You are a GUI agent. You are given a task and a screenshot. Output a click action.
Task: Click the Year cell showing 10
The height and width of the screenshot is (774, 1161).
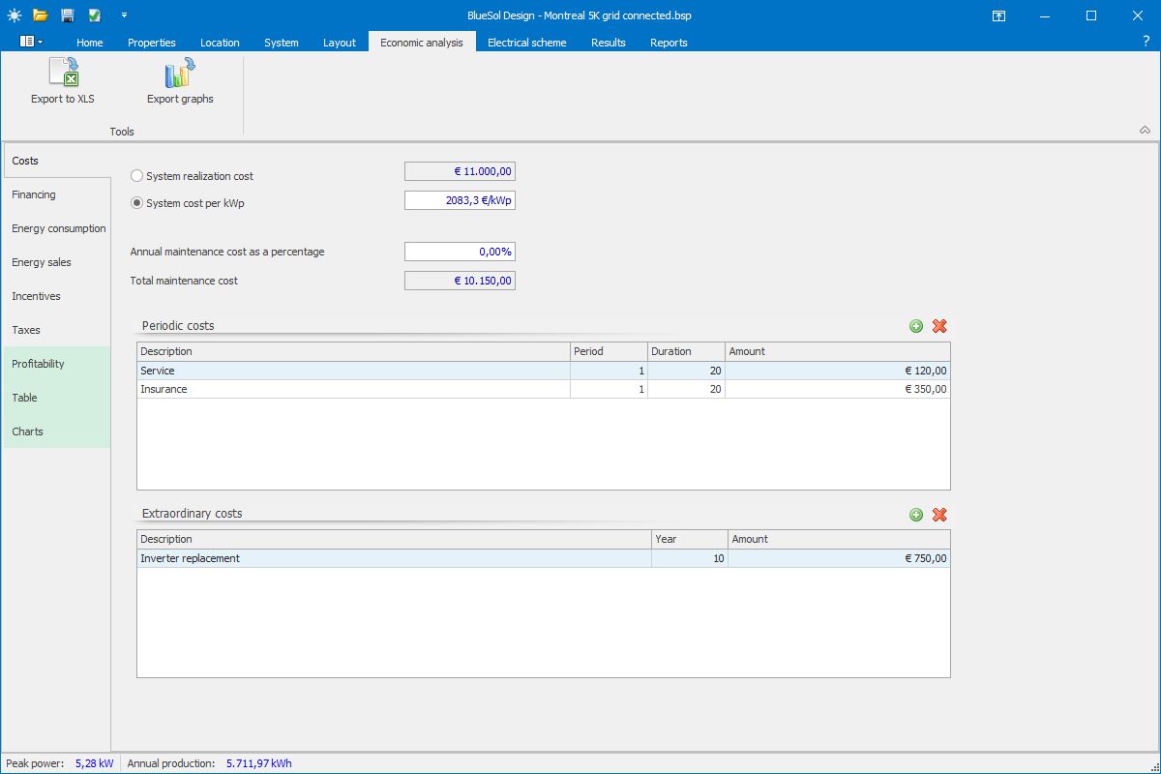690,558
